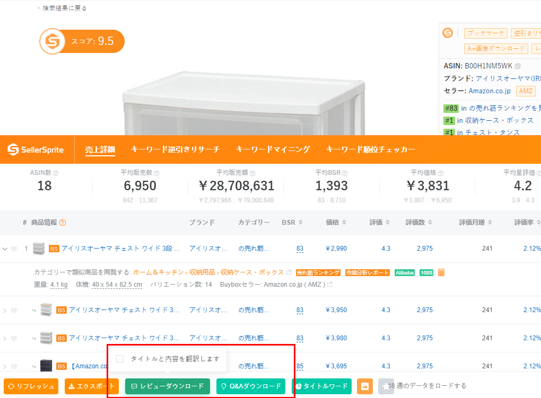Viewport: 541px width, 398px height.
Task: Sort table by 評価数 column arrows
Action: (430, 223)
